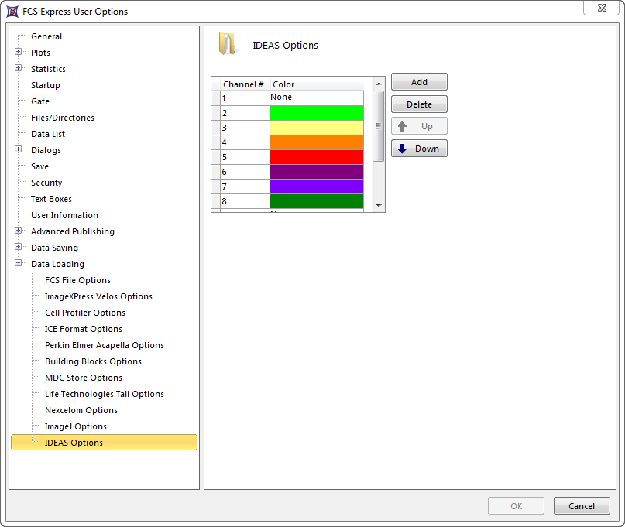Open ImageXPress Velos Options
625x527 pixels.
(98, 296)
